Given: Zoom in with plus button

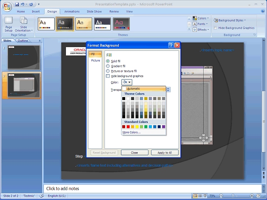Looking at the screenshot, I should click(252, 196).
